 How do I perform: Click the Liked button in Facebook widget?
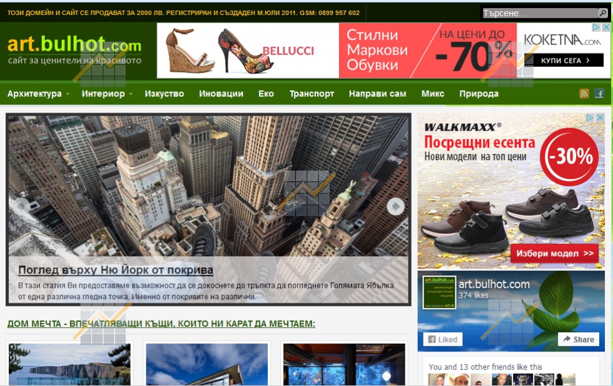coord(443,340)
